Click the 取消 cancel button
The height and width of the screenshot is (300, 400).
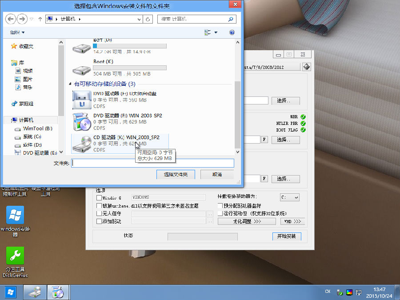click(x=217, y=175)
